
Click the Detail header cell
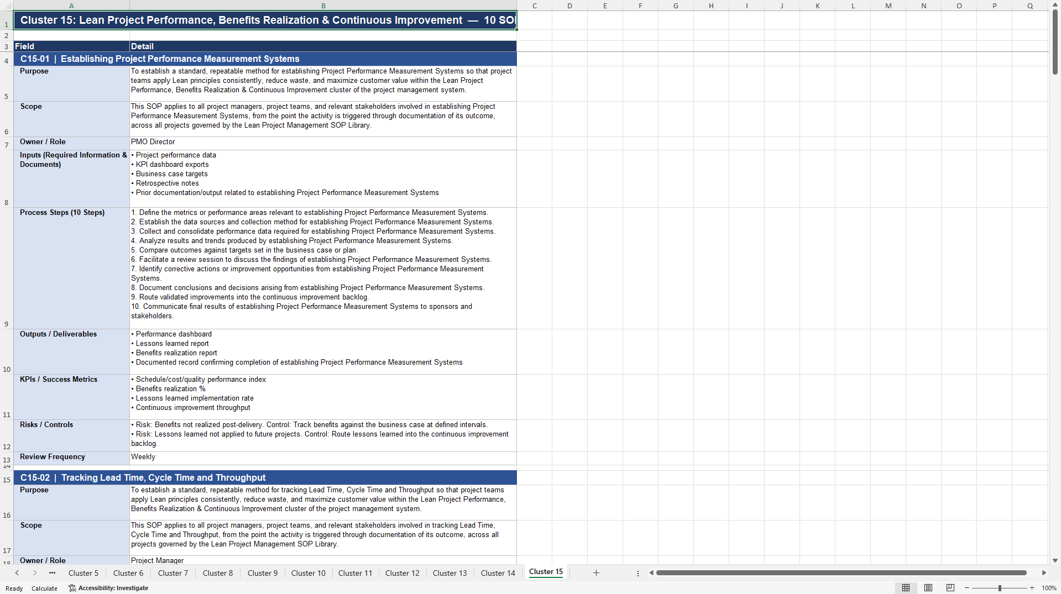click(x=323, y=46)
